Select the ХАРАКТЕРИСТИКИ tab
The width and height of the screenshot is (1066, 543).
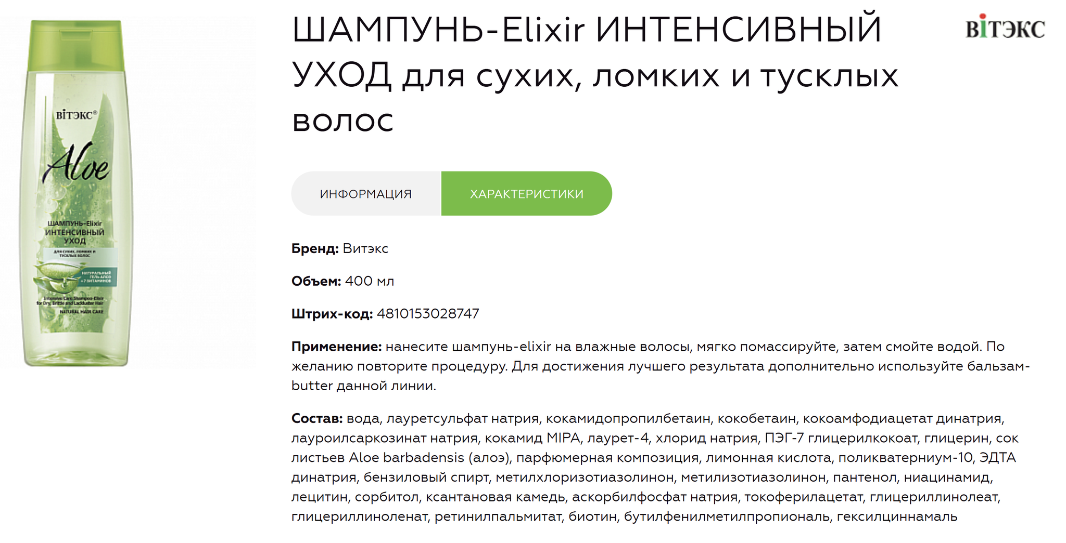tap(526, 194)
